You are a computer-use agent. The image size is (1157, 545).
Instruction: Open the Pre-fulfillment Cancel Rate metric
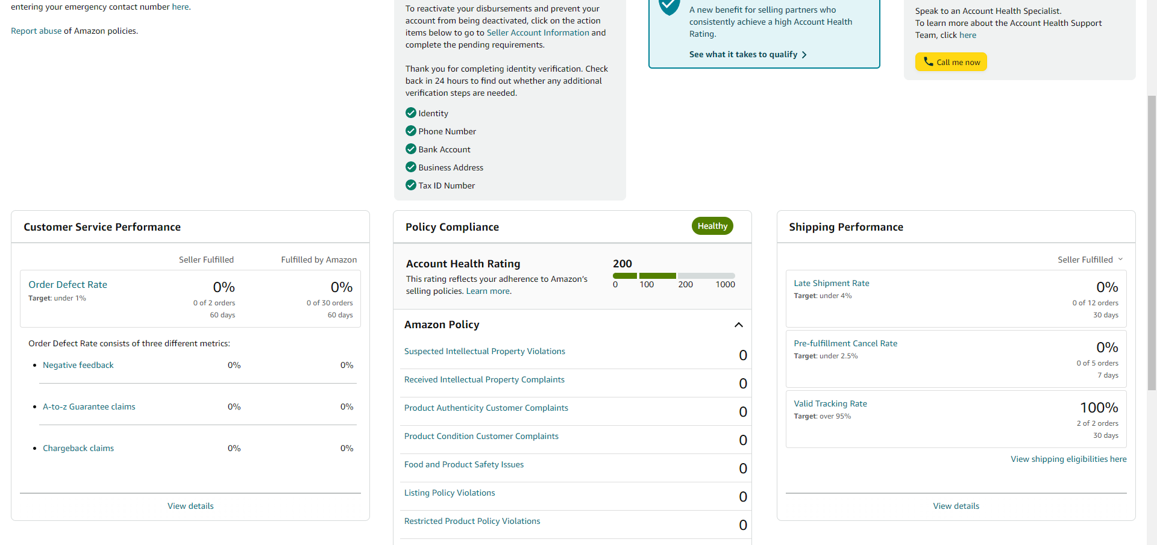(845, 343)
